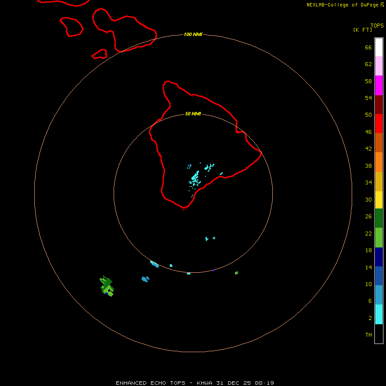Screen dimensions: 386x386
Task: Click the legend value "22"
Action: (368, 233)
